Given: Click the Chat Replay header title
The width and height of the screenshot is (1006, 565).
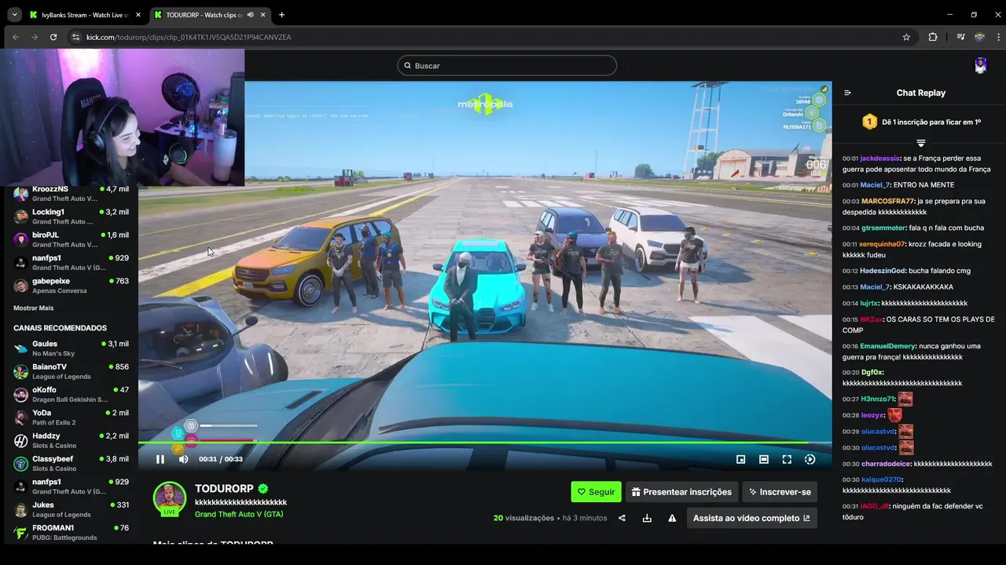Looking at the screenshot, I should pyautogui.click(x=920, y=93).
